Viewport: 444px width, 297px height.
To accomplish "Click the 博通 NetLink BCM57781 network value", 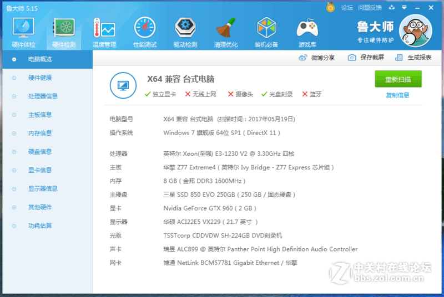I will point(230,263).
